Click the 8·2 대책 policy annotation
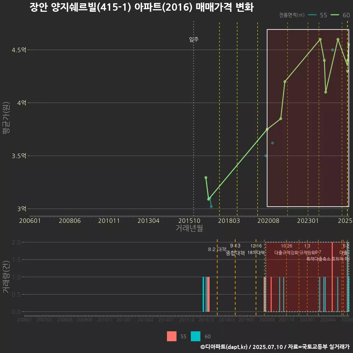Viewport: 353px width, 353px height. click(x=217, y=249)
